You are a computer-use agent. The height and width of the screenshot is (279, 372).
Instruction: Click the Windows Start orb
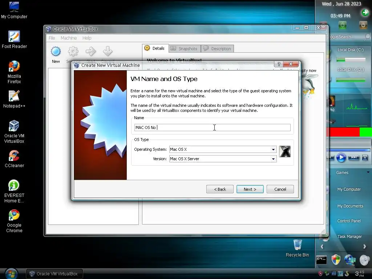tap(11, 274)
